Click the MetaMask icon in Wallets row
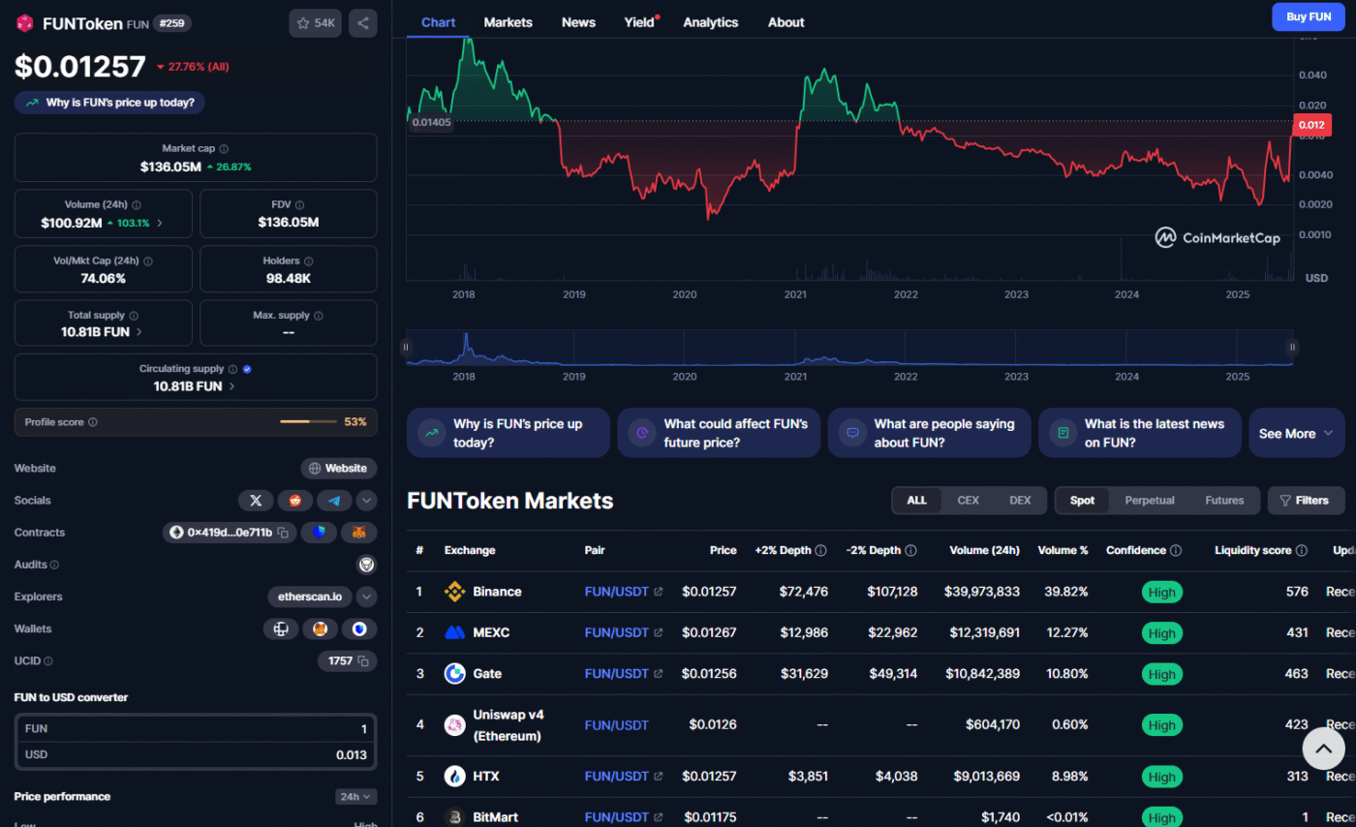The width and height of the screenshot is (1356, 827). click(320, 629)
